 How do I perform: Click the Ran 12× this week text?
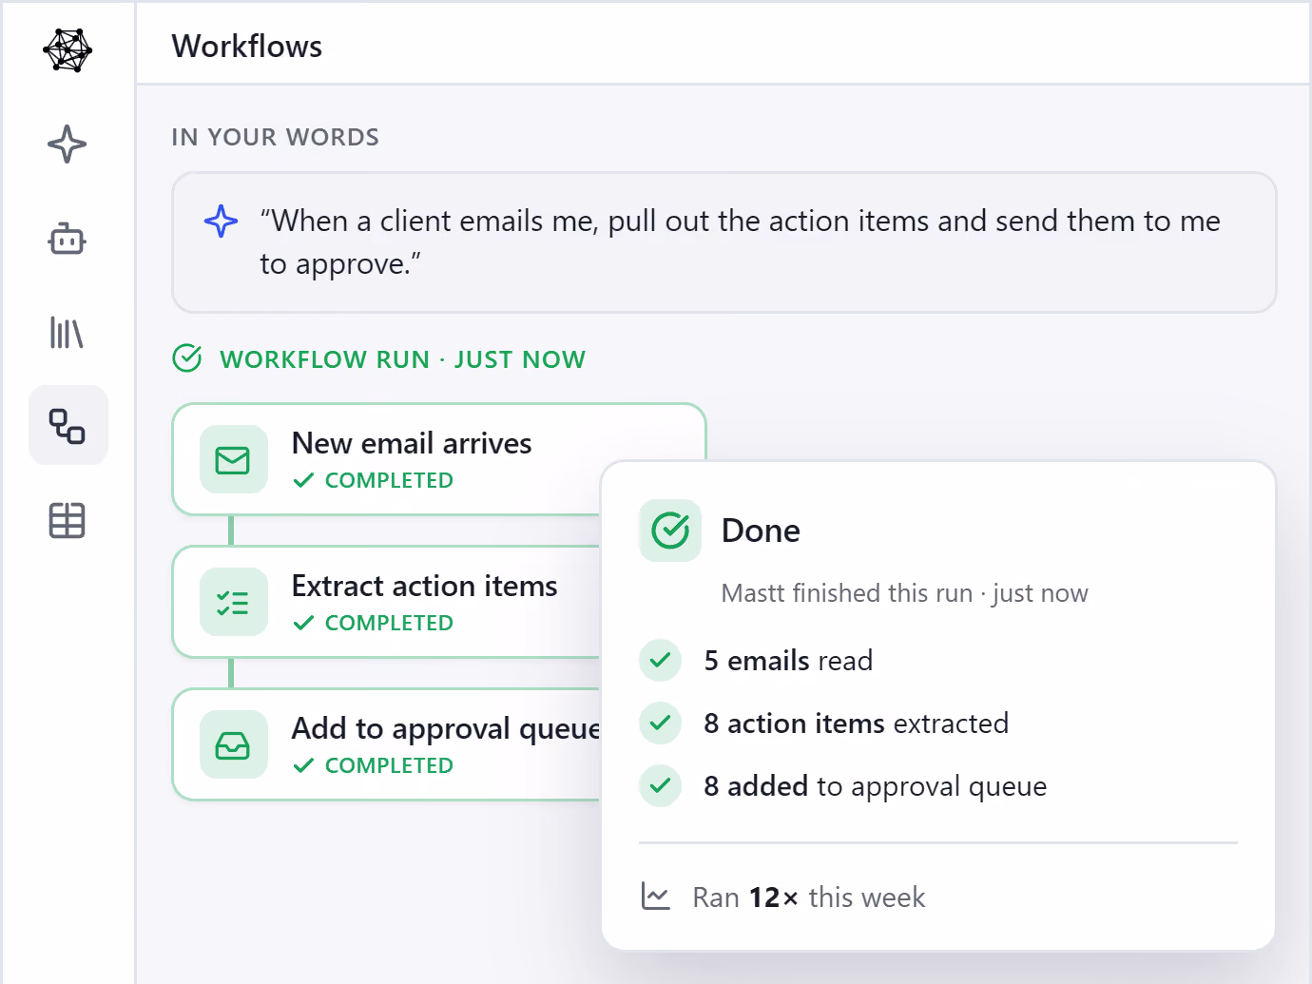pyautogui.click(x=809, y=897)
